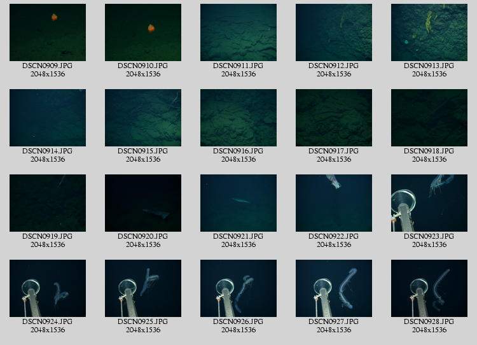
Task: Click the DSCN0914.JPG thumbnail image
Action: (x=48, y=118)
